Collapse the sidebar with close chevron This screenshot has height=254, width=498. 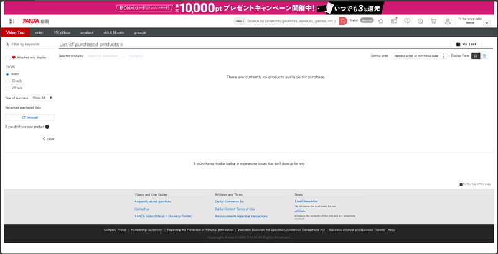click(49, 139)
